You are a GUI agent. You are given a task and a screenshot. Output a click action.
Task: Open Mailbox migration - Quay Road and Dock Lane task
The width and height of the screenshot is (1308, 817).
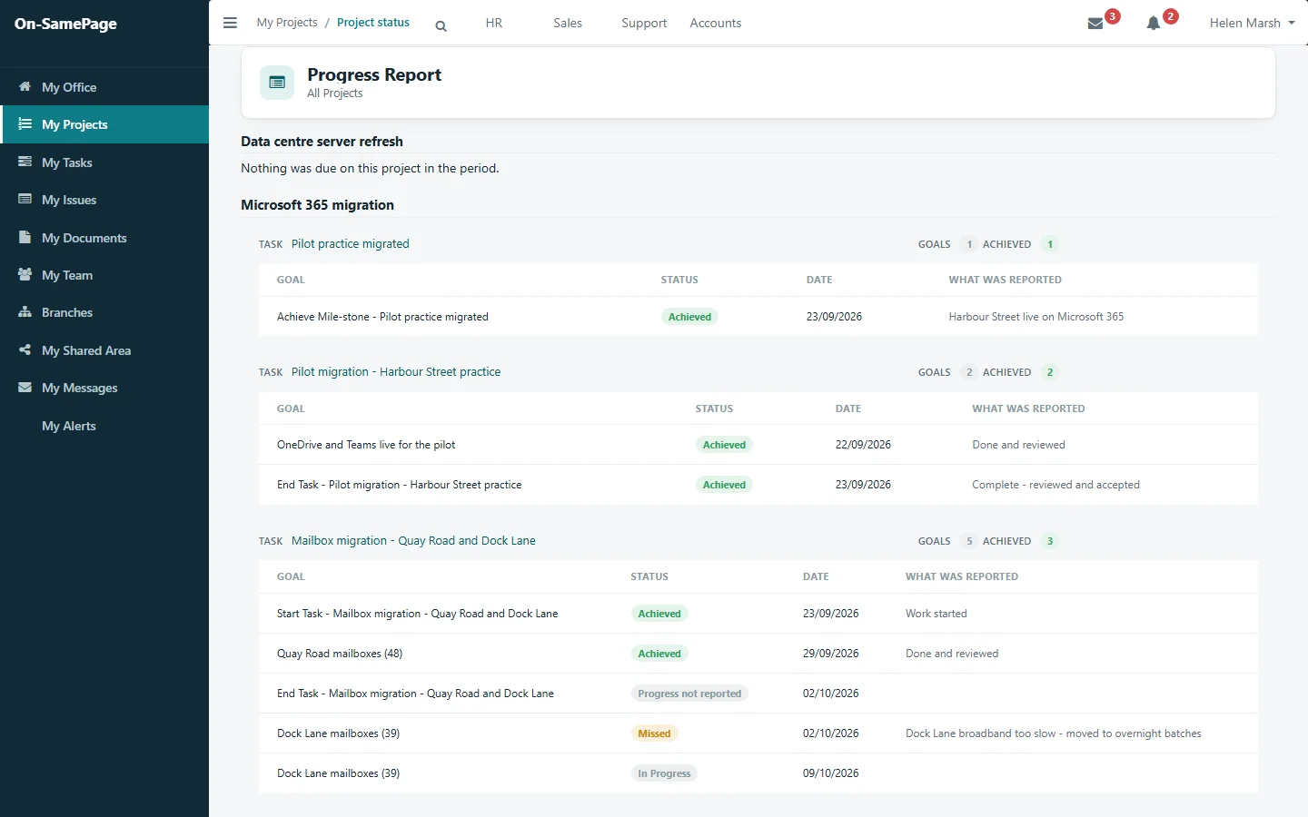tap(413, 541)
